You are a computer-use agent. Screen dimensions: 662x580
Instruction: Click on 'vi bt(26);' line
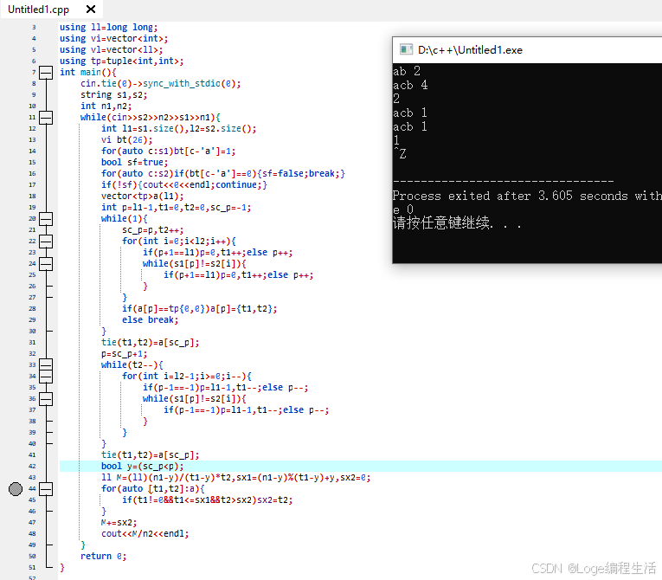point(126,140)
